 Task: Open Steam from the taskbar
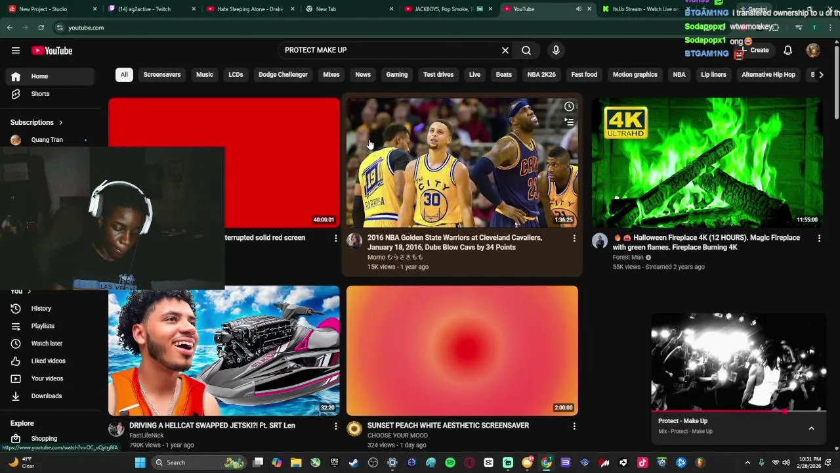354,462
